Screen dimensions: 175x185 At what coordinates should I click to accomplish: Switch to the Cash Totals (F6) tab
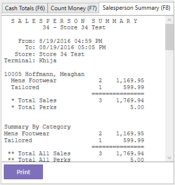click(25, 8)
